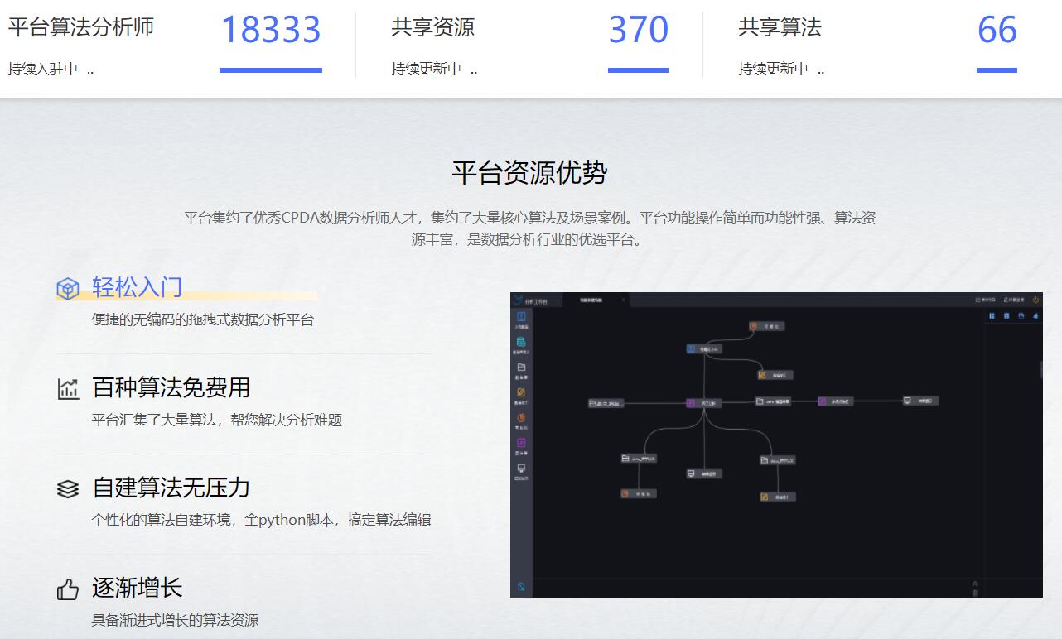Viewport: 1062px width, 639px height.
Task: Click the layers icon beside 自建算法无压力
Action: pyautogui.click(x=68, y=488)
